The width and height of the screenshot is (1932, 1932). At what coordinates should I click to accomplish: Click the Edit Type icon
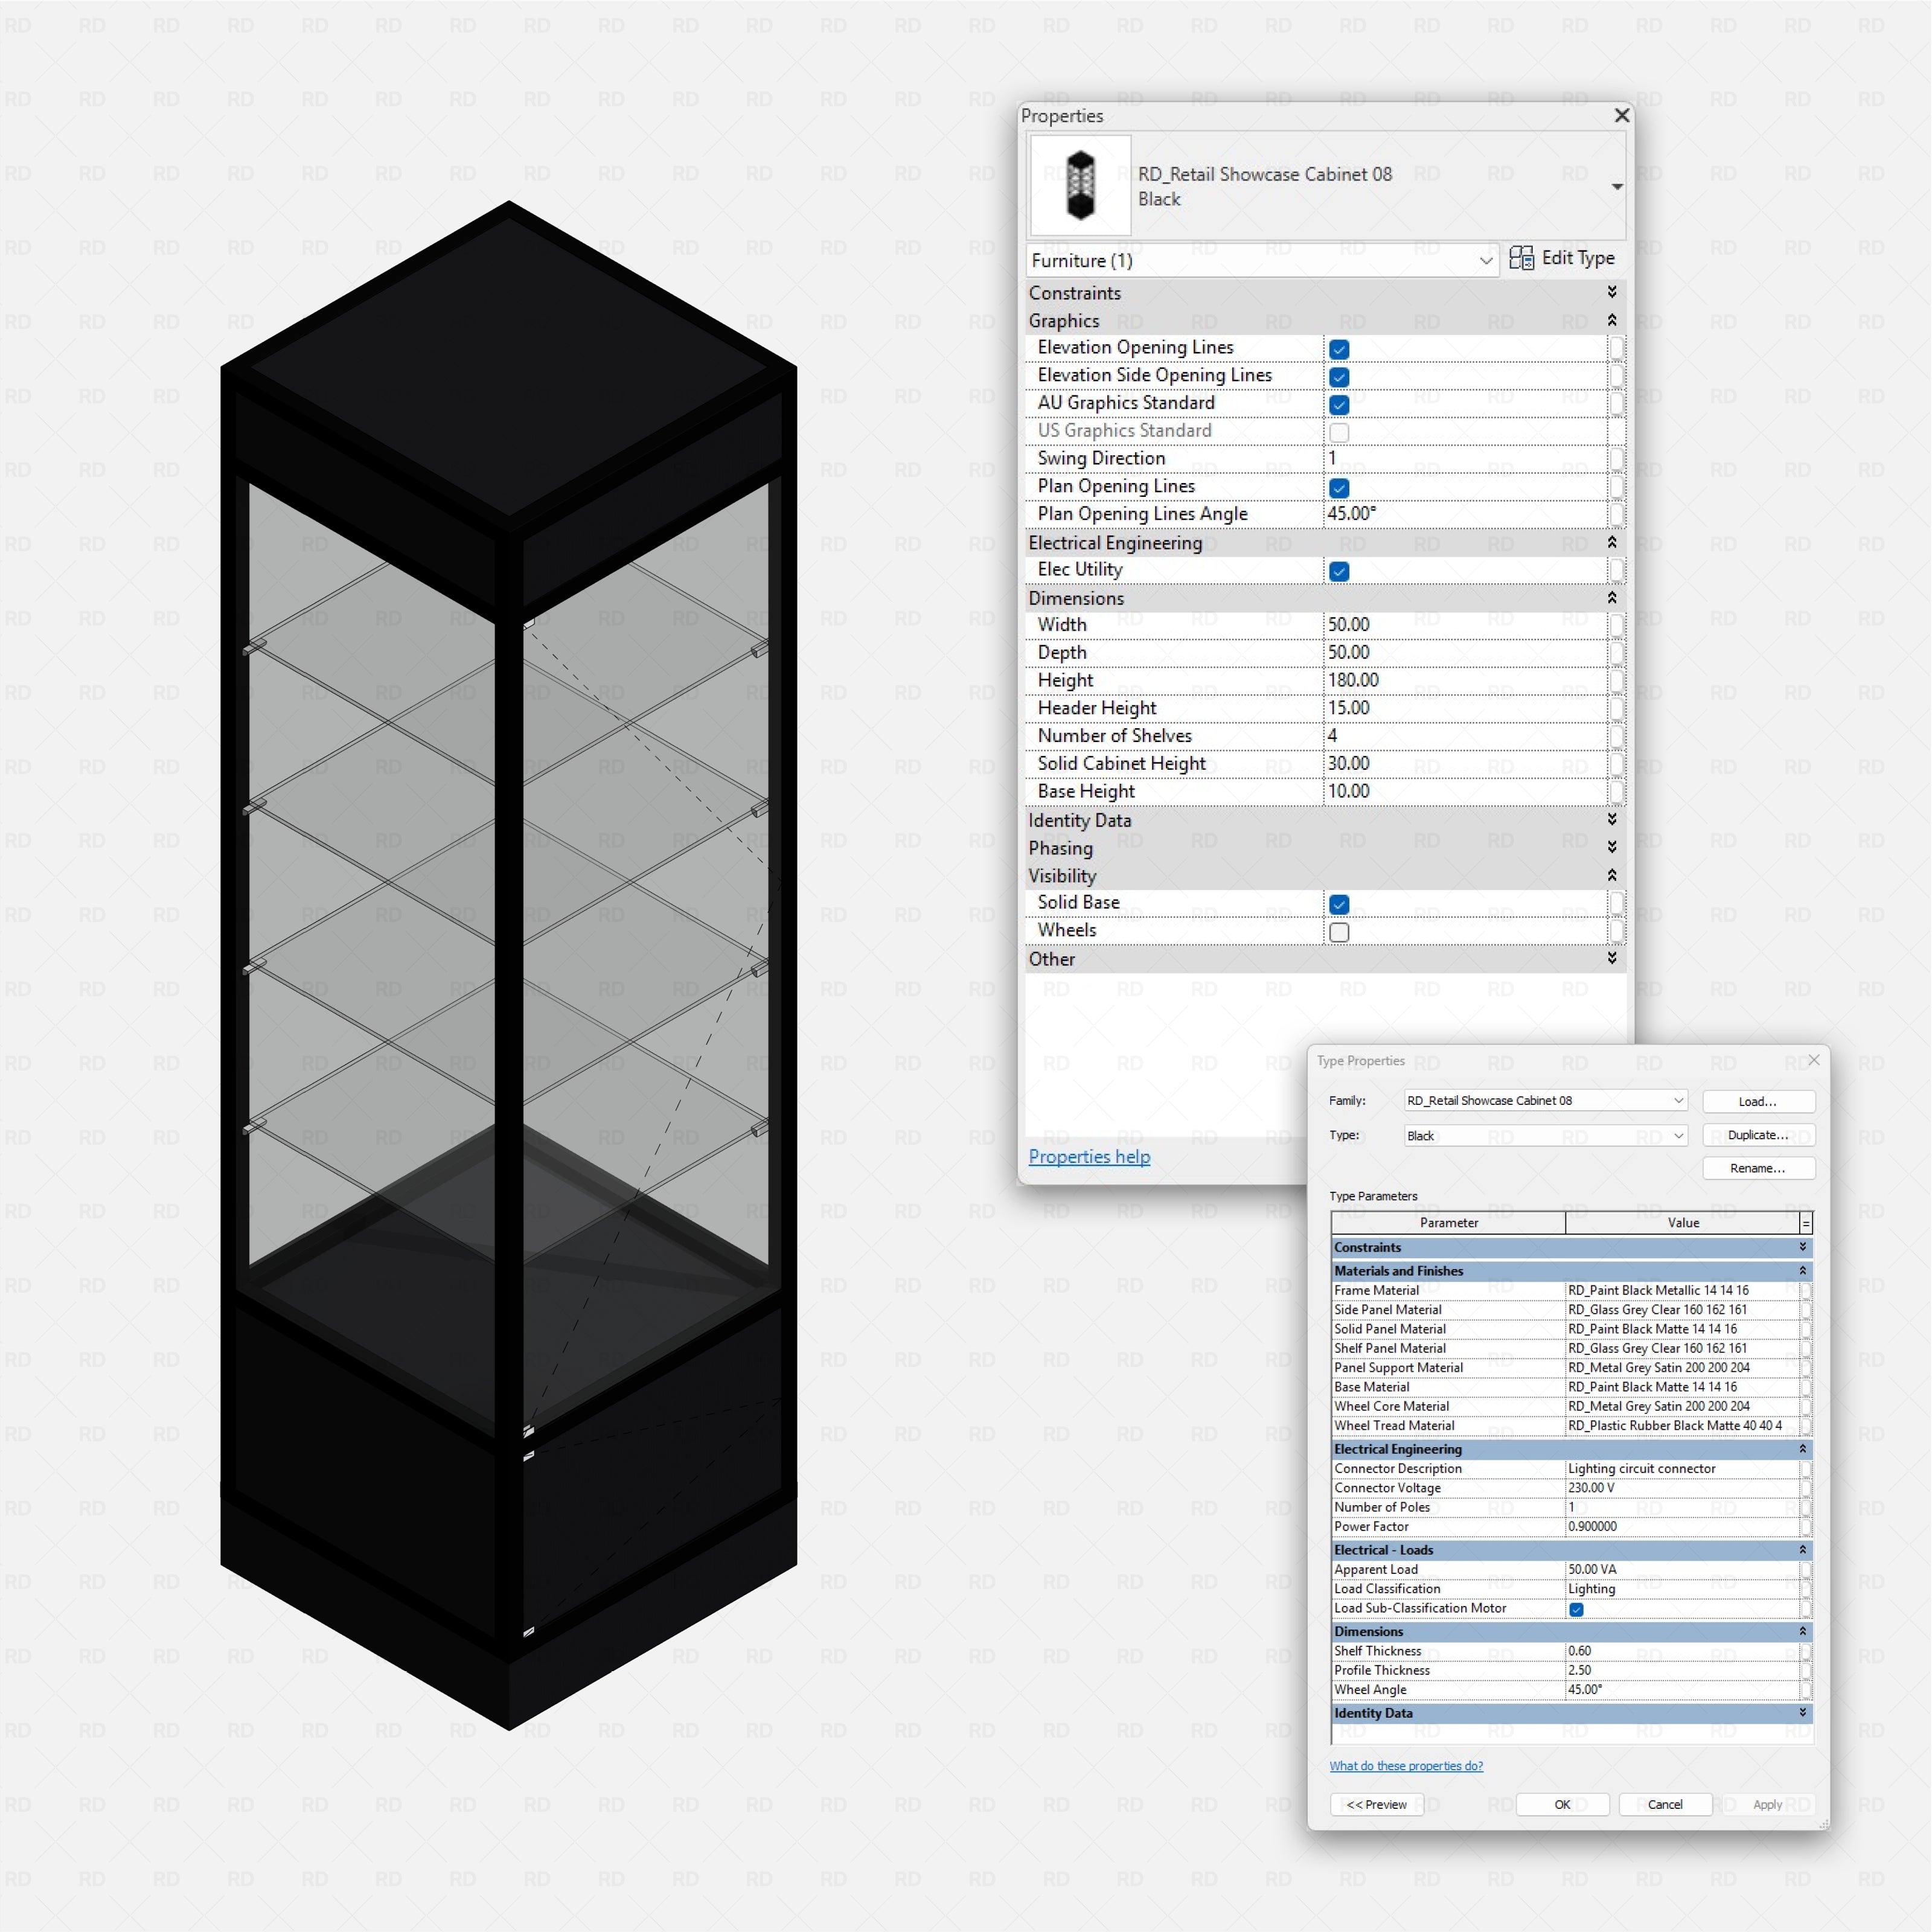coord(1521,258)
